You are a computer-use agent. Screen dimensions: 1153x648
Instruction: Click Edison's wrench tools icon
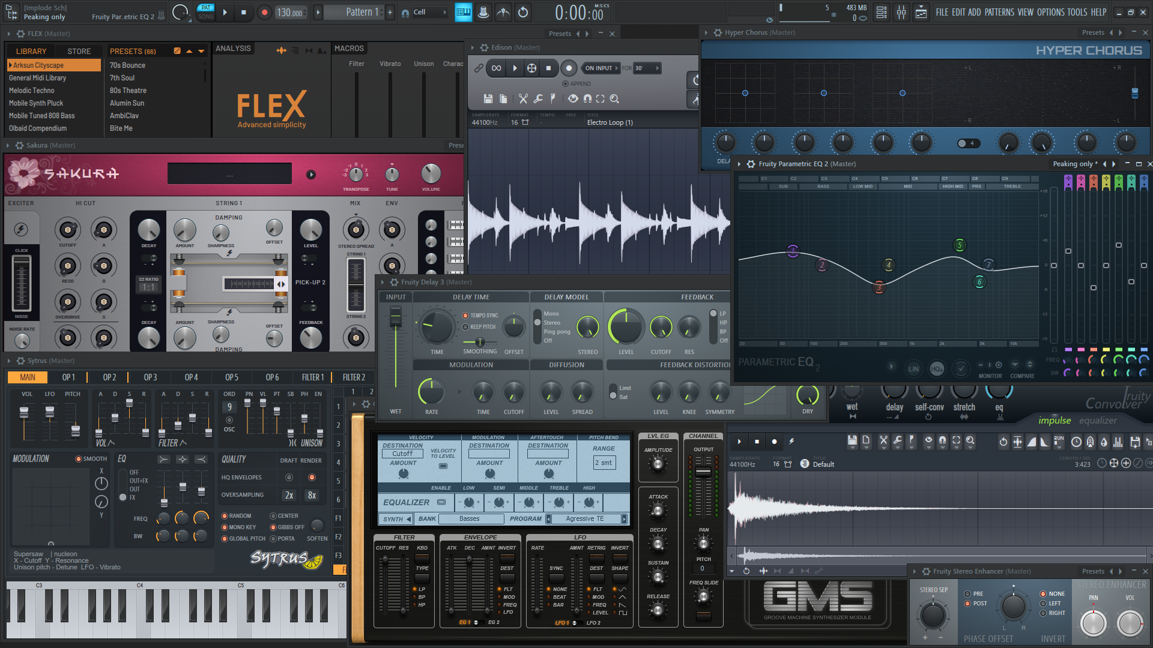(x=538, y=98)
